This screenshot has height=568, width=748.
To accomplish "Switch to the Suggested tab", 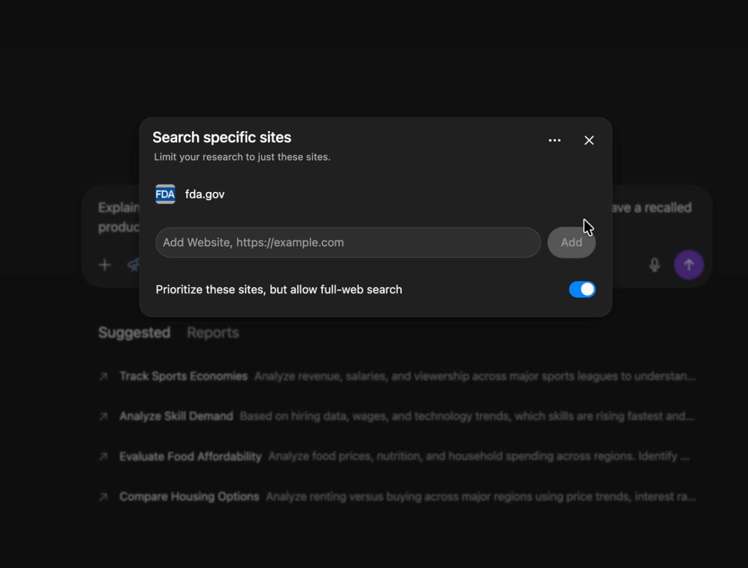I will [x=134, y=332].
